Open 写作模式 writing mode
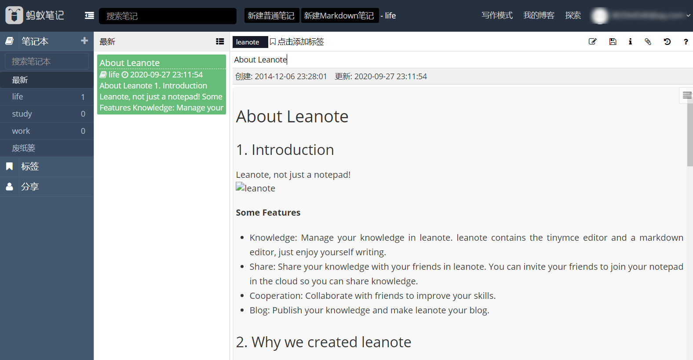The width and height of the screenshot is (693, 360). click(497, 15)
